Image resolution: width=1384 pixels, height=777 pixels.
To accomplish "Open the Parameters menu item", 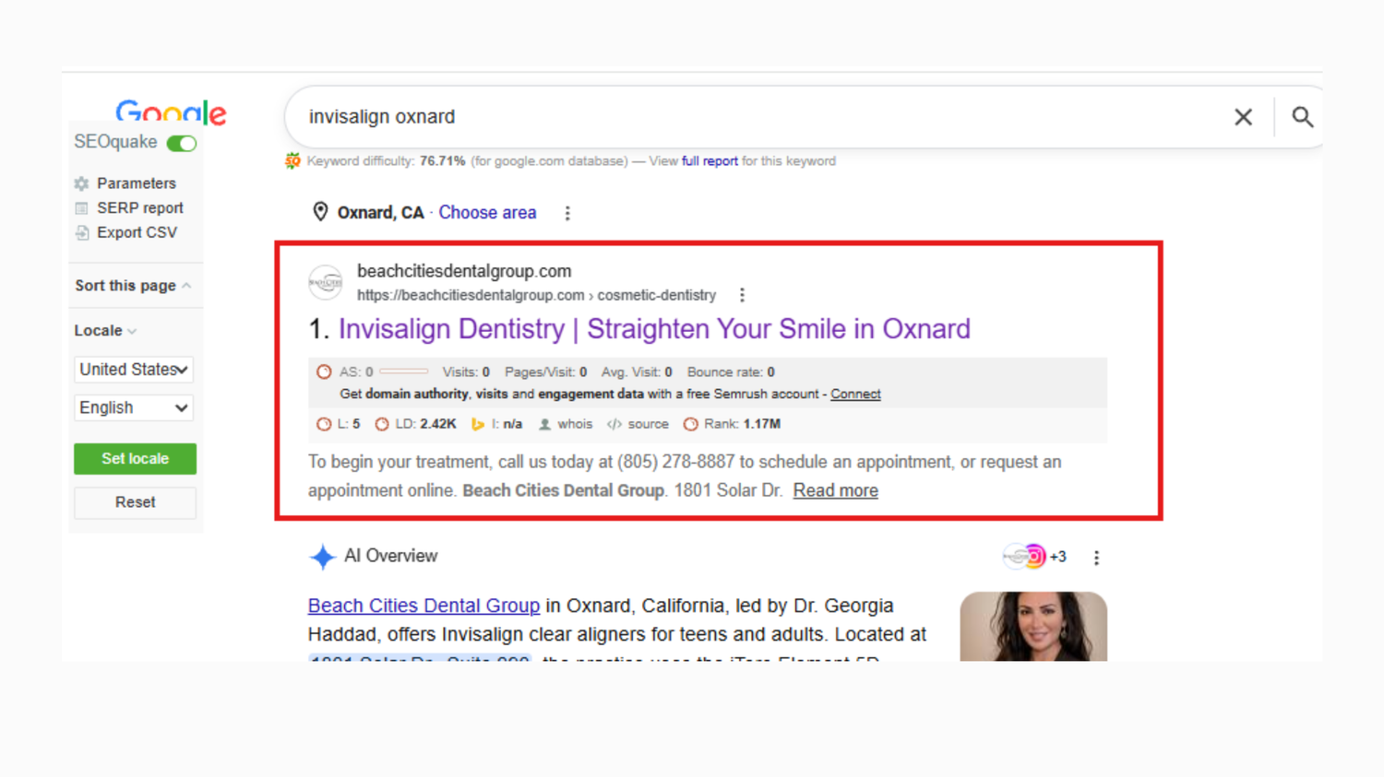I will click(137, 183).
